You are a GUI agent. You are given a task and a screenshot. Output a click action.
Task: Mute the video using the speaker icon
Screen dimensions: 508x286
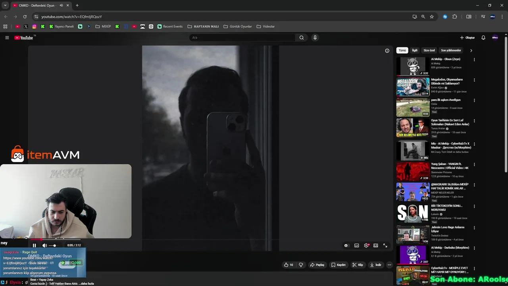pos(44,245)
